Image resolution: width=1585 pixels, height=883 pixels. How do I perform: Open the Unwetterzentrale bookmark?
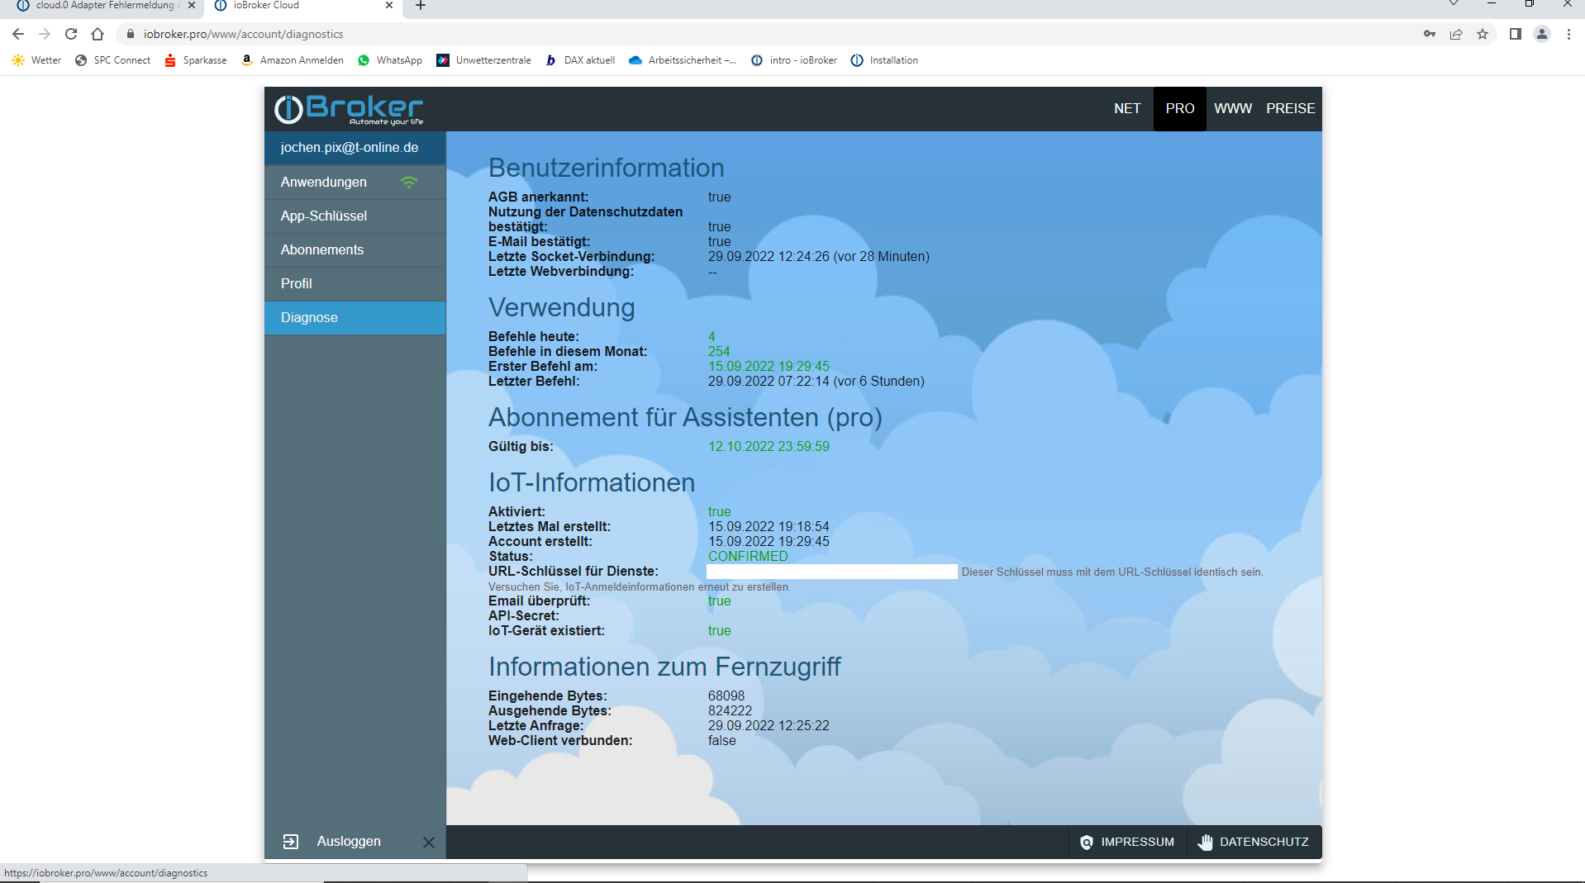(484, 60)
